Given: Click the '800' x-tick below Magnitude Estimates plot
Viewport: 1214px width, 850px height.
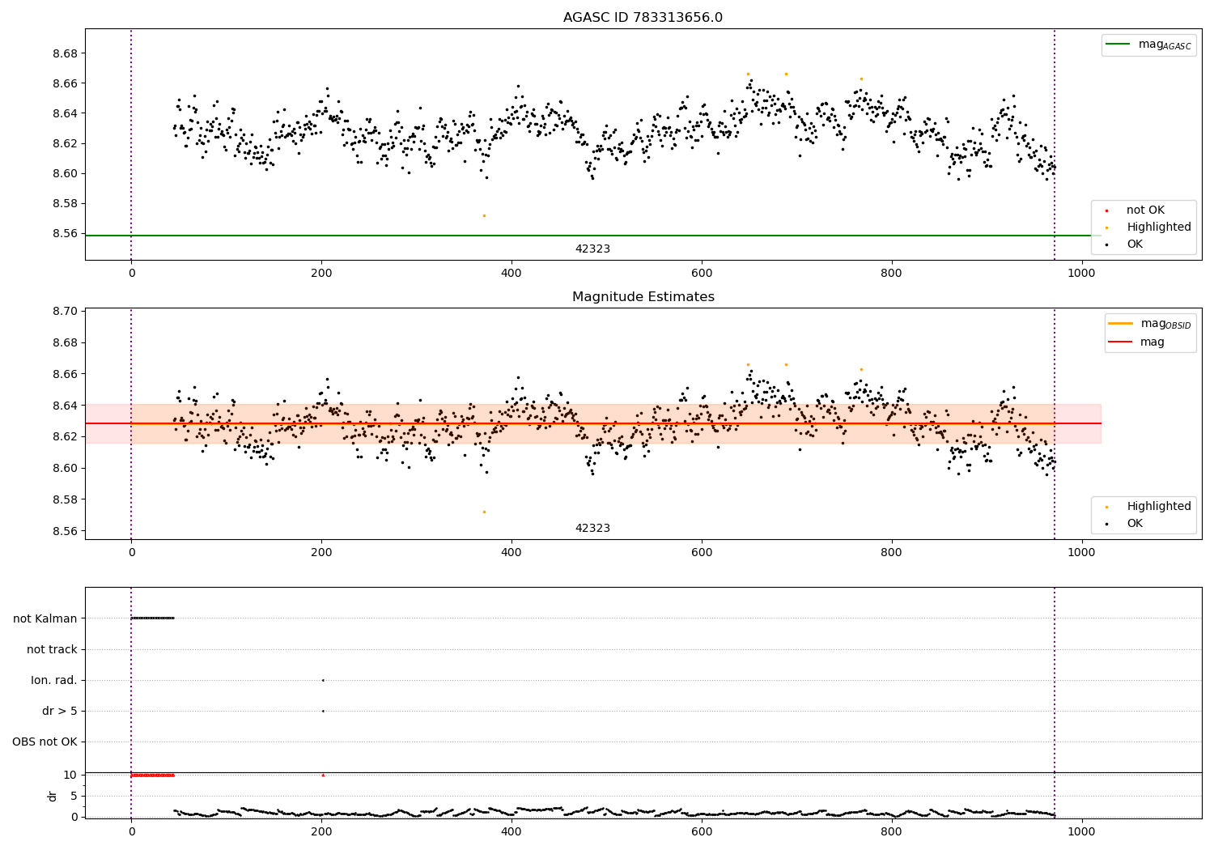Looking at the screenshot, I should point(892,552).
